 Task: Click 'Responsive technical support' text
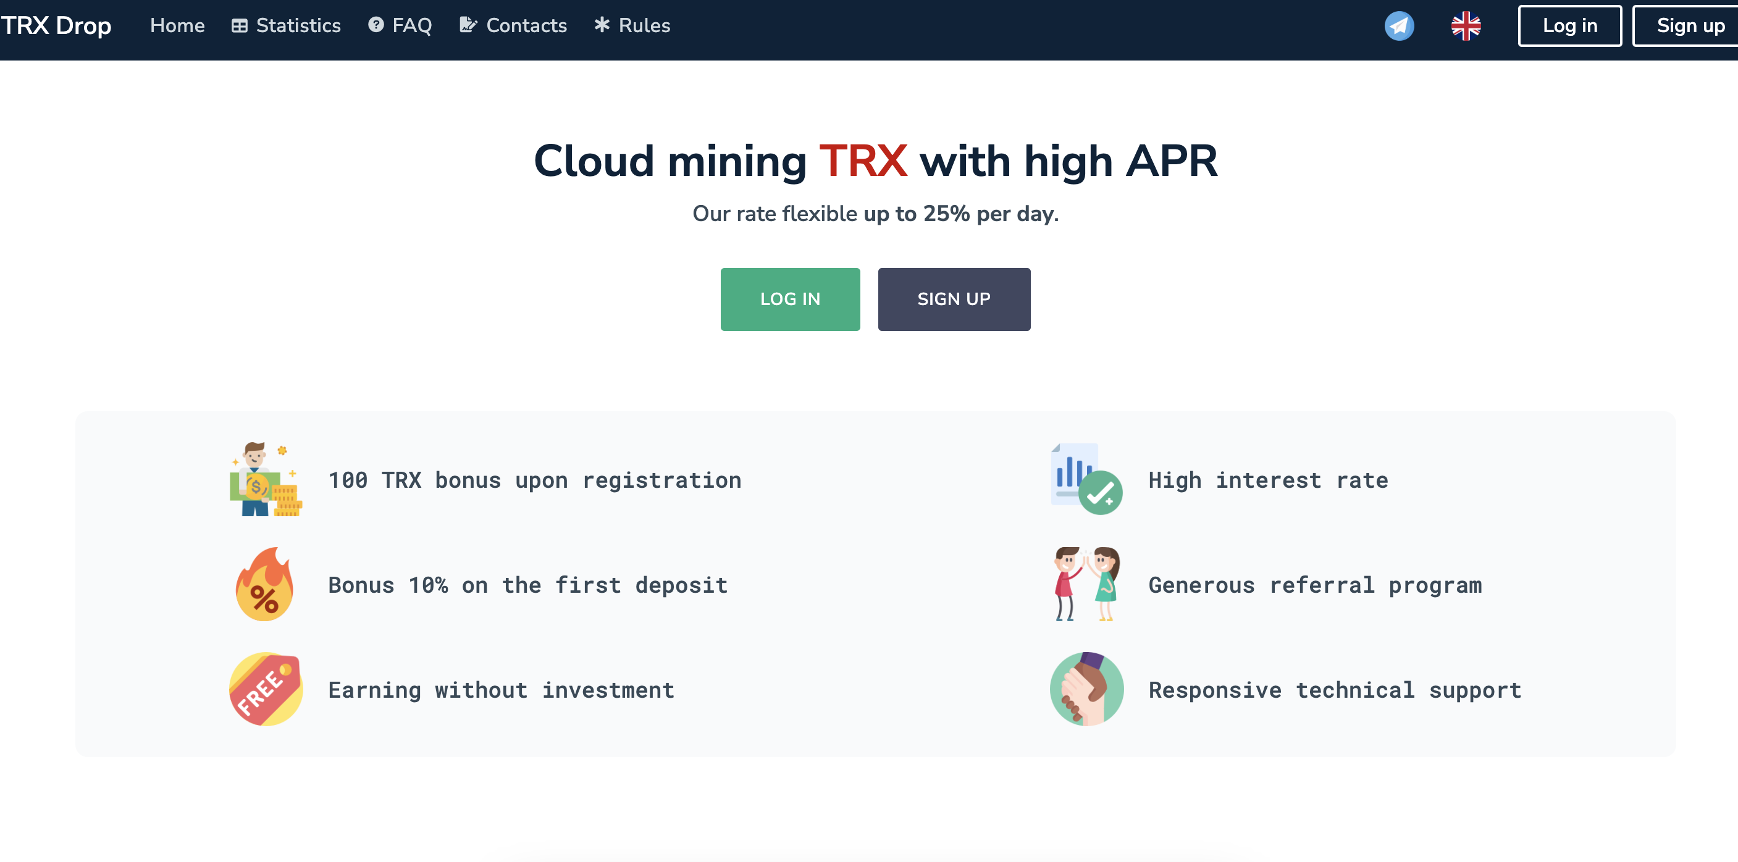[1335, 690]
